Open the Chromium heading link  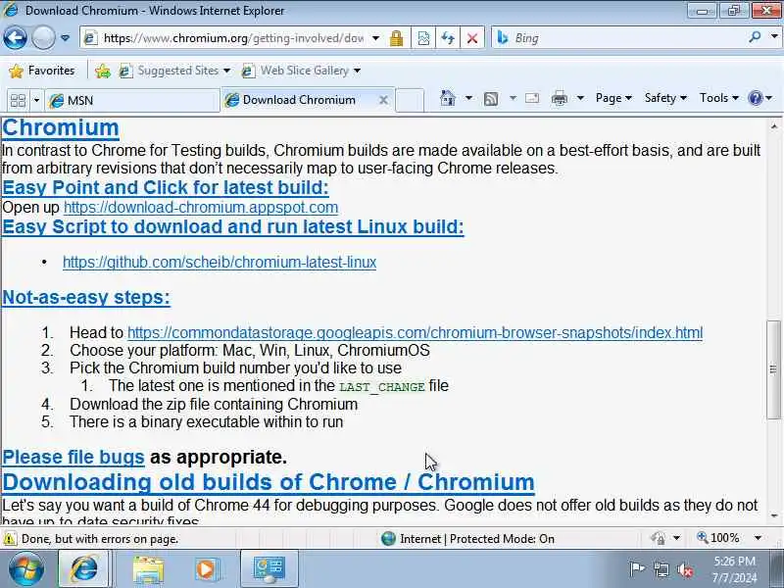(61, 127)
